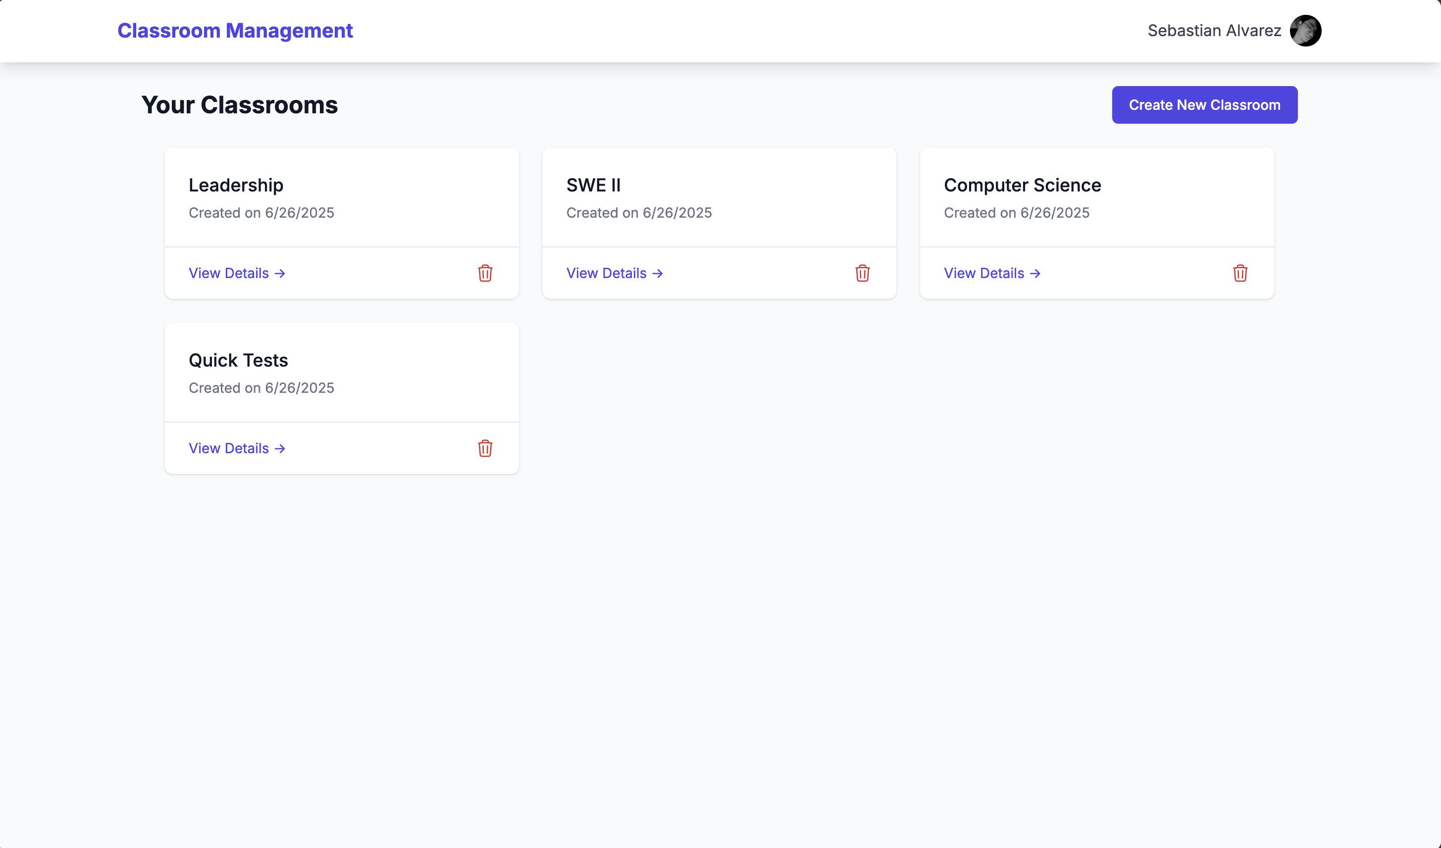Open View Details for Leadership
The width and height of the screenshot is (1441, 848).
click(x=237, y=273)
